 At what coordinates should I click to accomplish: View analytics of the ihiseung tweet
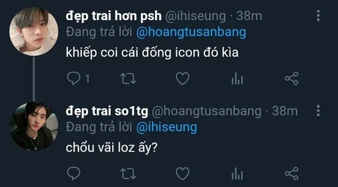pos(237,78)
